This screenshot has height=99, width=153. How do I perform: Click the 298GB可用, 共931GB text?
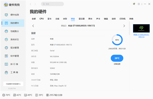[117, 49]
